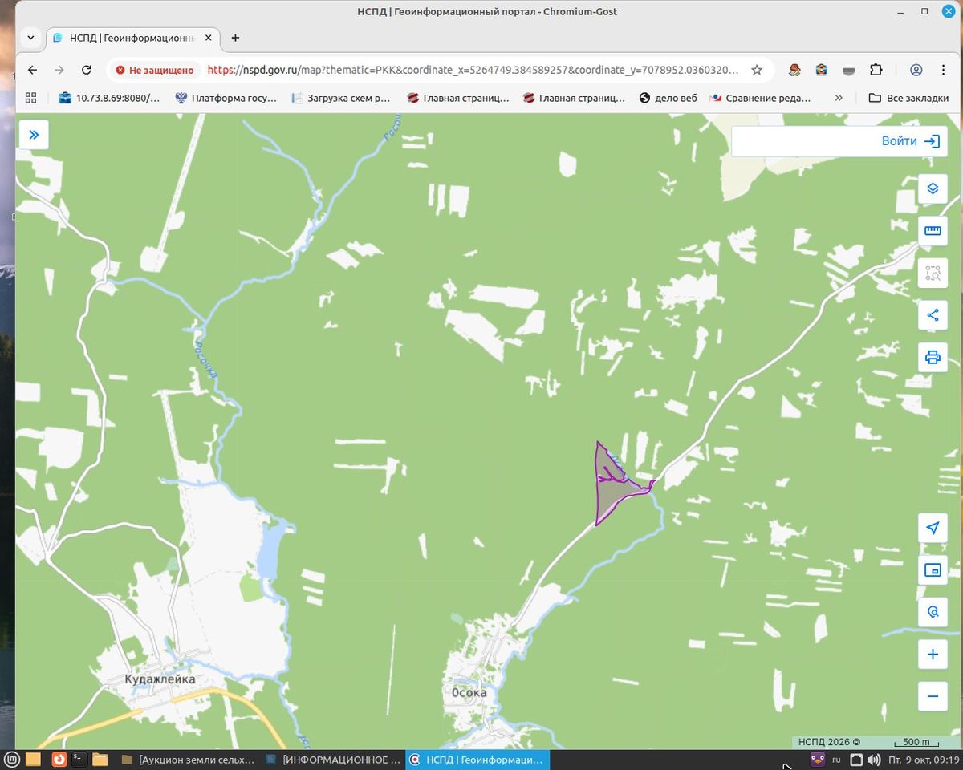Zoom in the map with plus button
963x770 pixels.
click(933, 654)
